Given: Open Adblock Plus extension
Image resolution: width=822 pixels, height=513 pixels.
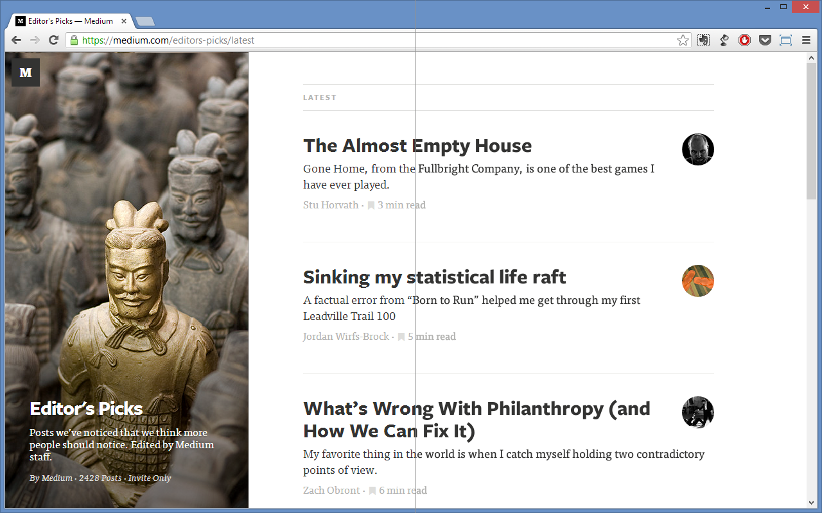Looking at the screenshot, I should (745, 40).
